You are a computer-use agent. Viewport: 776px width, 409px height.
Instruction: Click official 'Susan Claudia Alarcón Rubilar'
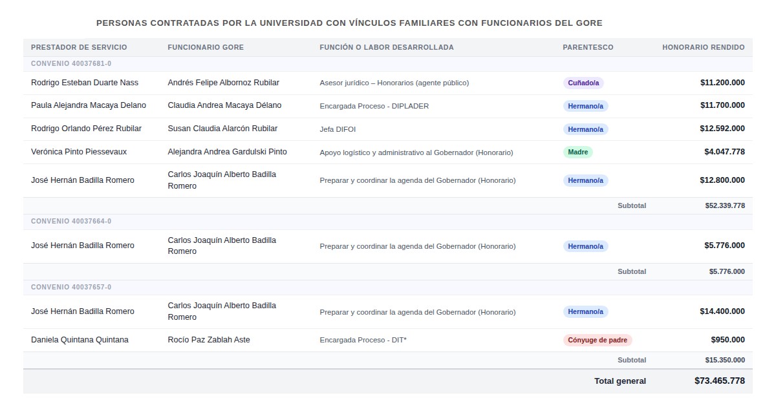(x=222, y=129)
